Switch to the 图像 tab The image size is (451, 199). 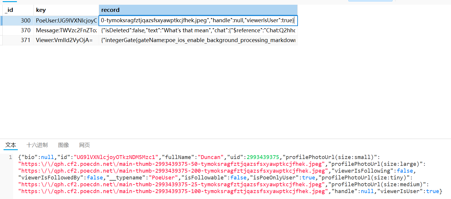[63, 145]
